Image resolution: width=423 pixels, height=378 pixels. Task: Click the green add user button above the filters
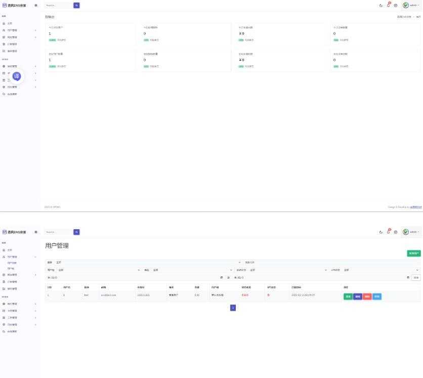tap(413, 253)
